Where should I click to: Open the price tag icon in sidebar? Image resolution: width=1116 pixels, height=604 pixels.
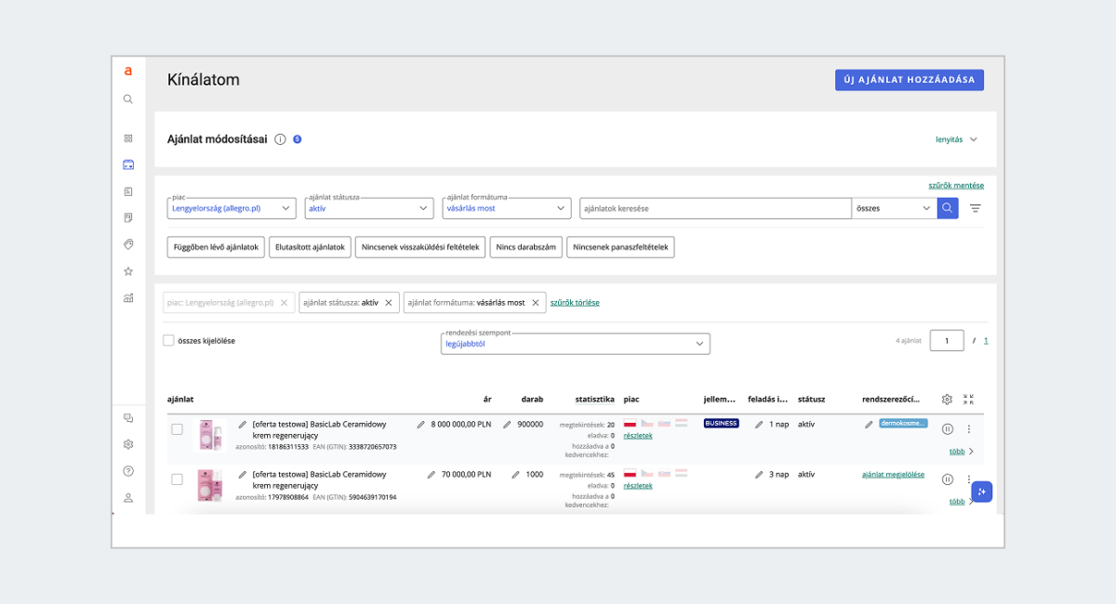pos(128,244)
